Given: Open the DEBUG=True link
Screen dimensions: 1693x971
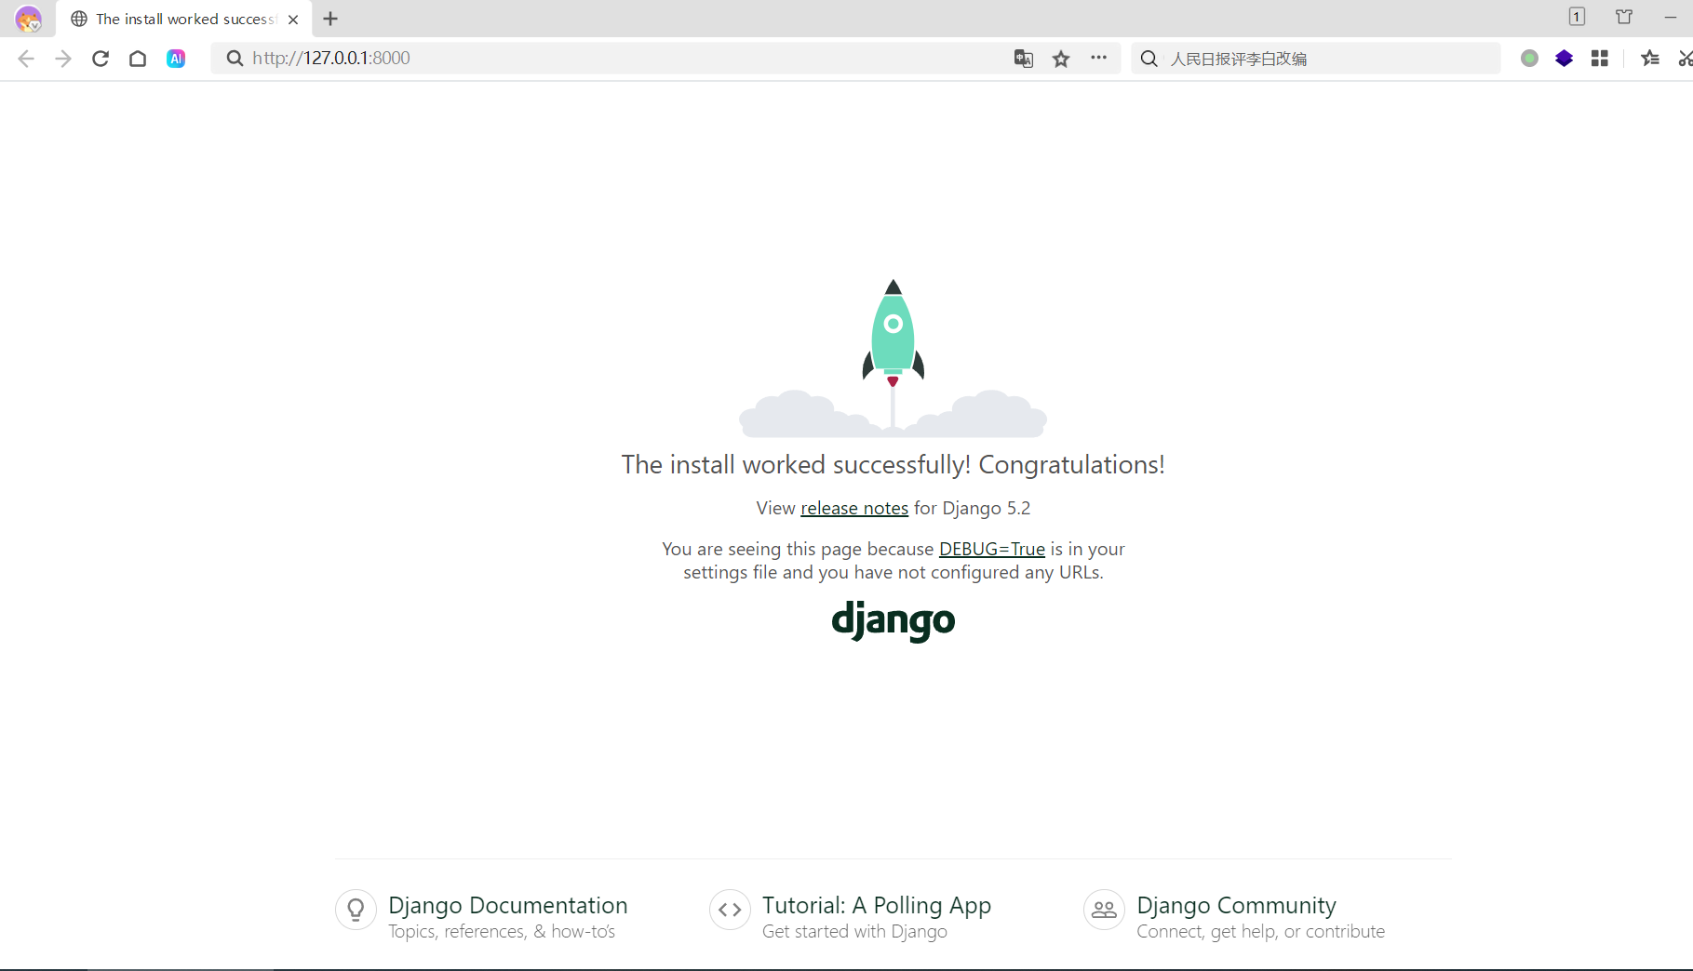Looking at the screenshot, I should pyautogui.click(x=992, y=550).
